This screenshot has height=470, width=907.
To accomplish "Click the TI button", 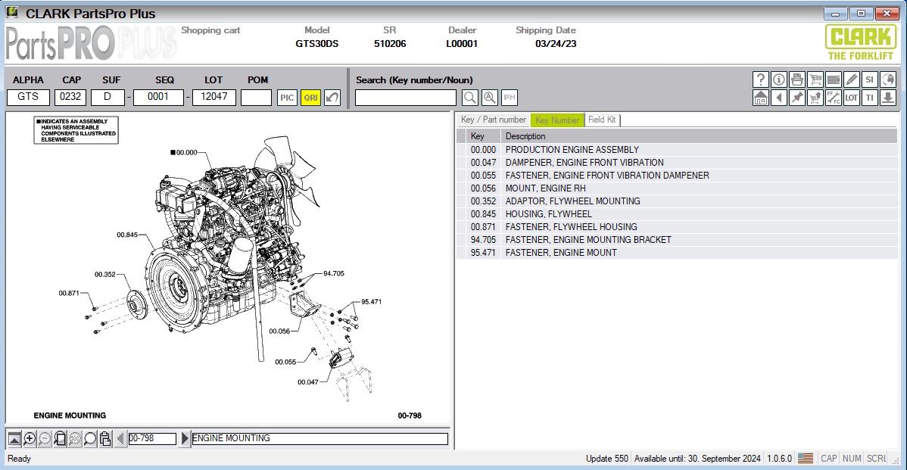I will point(869,97).
